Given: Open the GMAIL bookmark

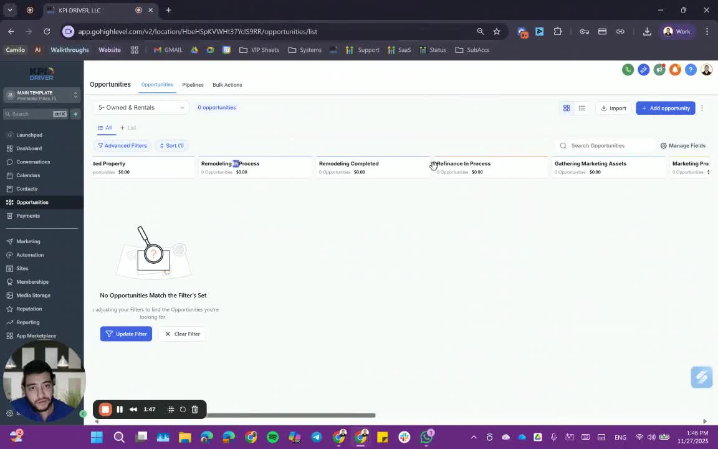Looking at the screenshot, I should tap(168, 50).
